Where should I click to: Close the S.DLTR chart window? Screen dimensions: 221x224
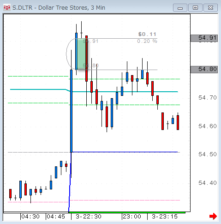pos(210,8)
